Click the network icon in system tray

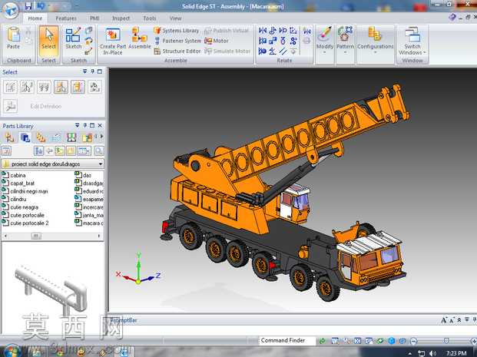coord(422,352)
